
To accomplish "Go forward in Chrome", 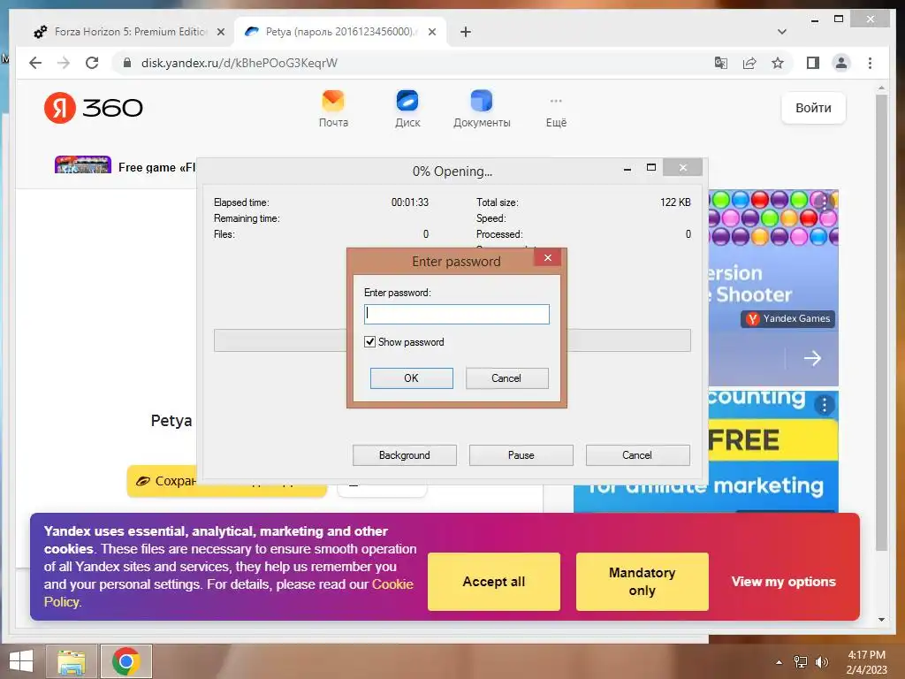I will [64, 63].
